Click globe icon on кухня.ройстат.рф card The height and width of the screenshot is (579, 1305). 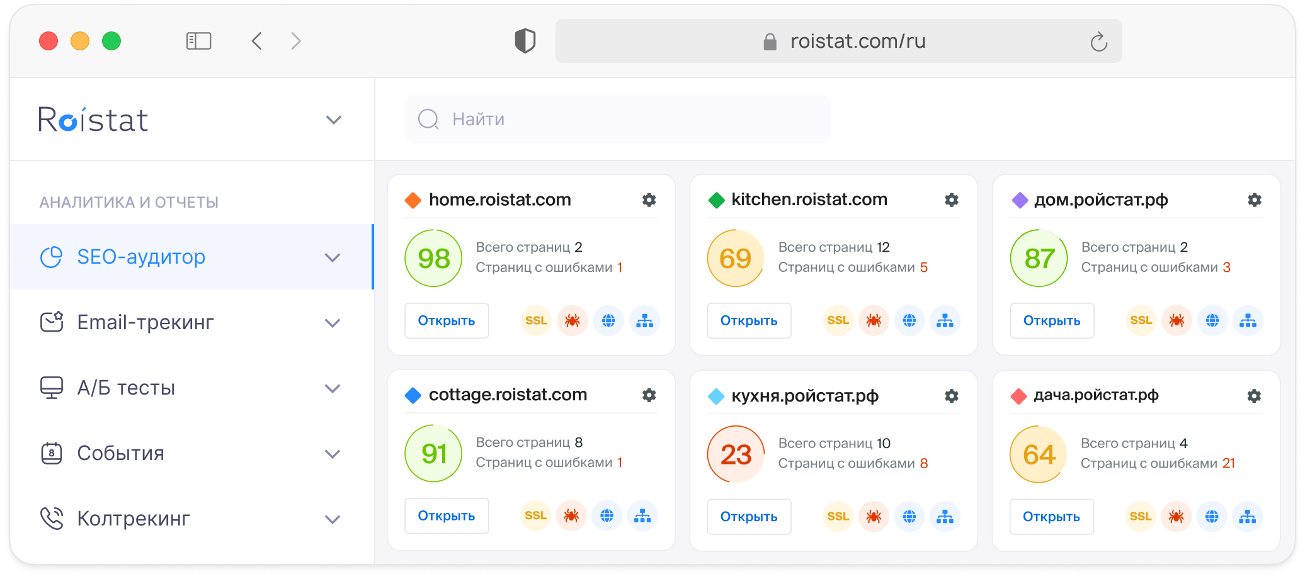[909, 517]
